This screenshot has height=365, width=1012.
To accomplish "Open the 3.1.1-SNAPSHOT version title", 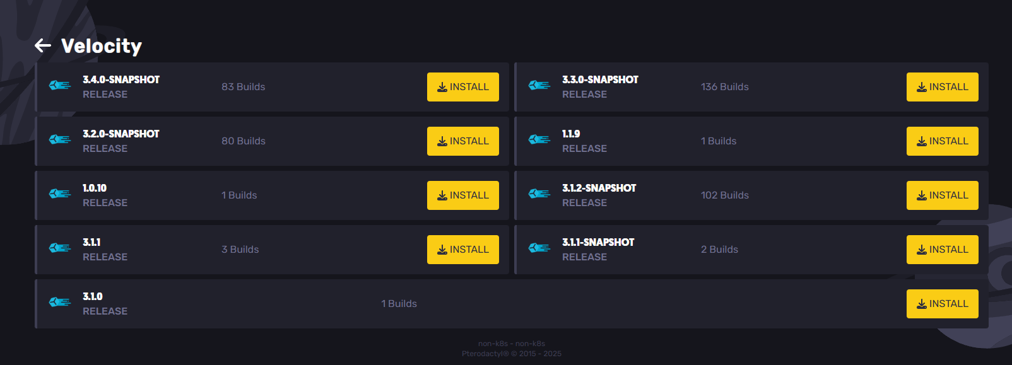I will pyautogui.click(x=598, y=242).
